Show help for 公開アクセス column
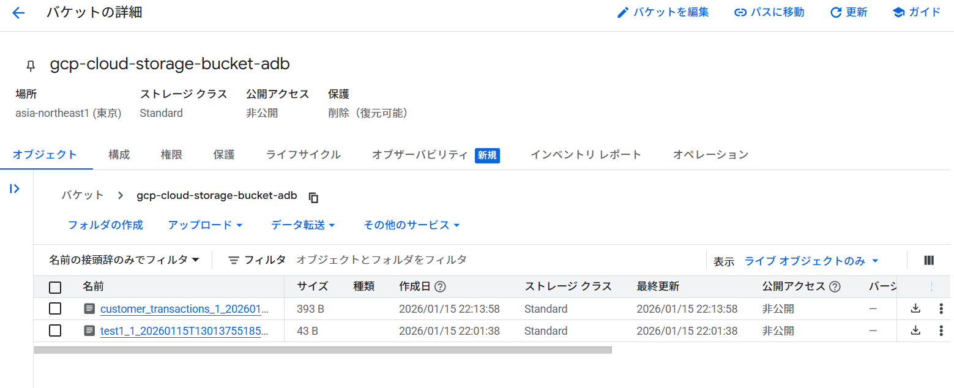 click(x=835, y=286)
